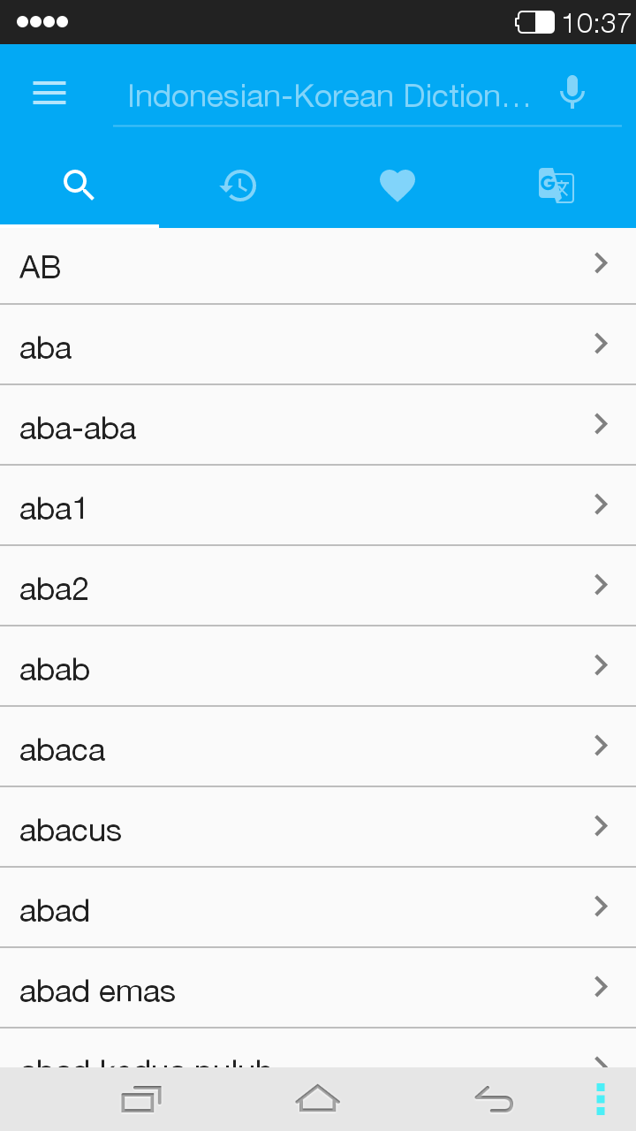Open the history tab clock icon
Viewport: 636px width, 1131px height.
pyautogui.click(x=238, y=186)
